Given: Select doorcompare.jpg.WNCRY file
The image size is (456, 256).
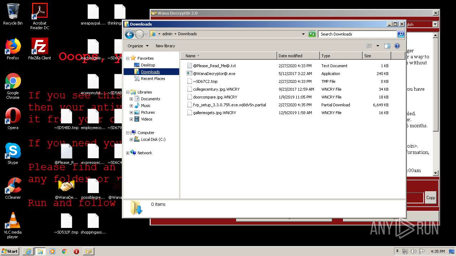Looking at the screenshot, I should coord(215,97).
